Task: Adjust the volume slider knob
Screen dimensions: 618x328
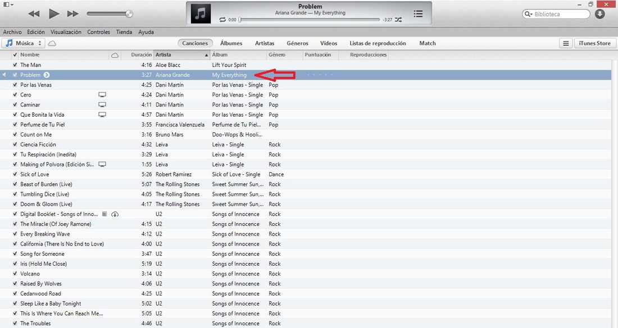Action: (x=129, y=14)
